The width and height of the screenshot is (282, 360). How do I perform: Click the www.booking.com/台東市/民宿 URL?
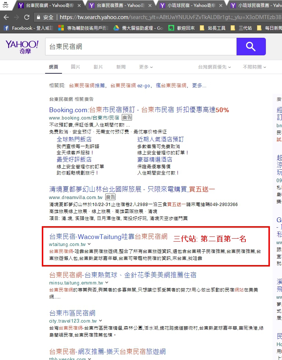[84, 118]
